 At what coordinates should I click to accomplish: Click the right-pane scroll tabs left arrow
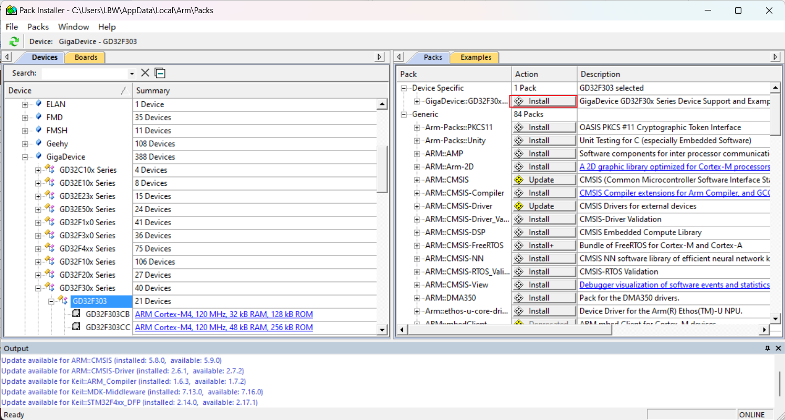[399, 57]
